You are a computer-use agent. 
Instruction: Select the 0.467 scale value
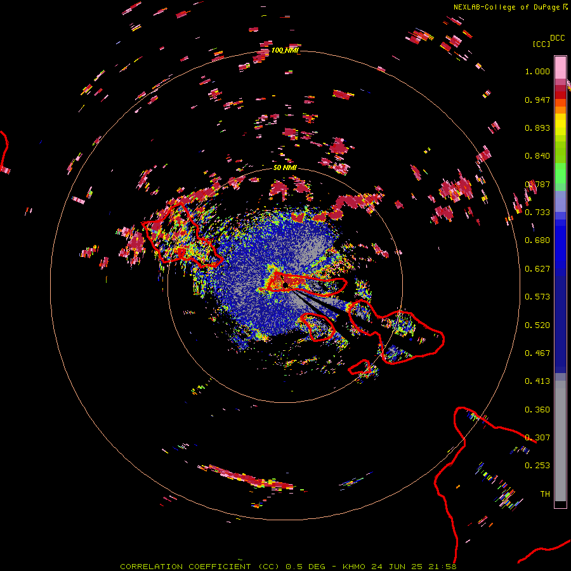click(x=537, y=353)
